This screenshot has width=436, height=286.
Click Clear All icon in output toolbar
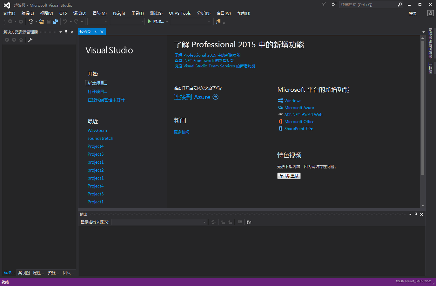(240, 222)
